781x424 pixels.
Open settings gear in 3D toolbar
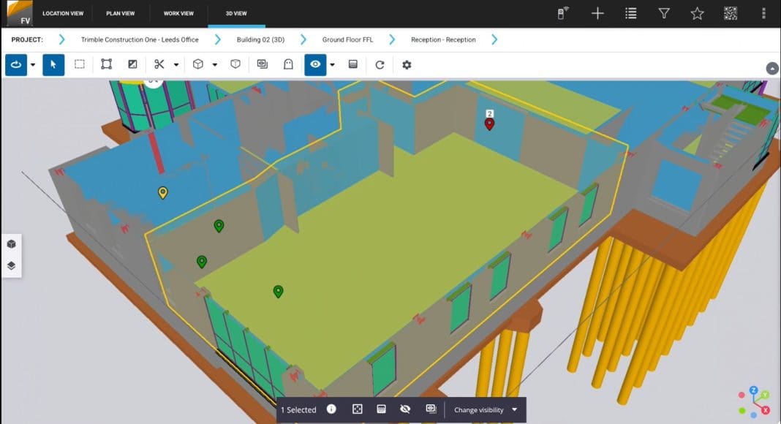pyautogui.click(x=407, y=64)
